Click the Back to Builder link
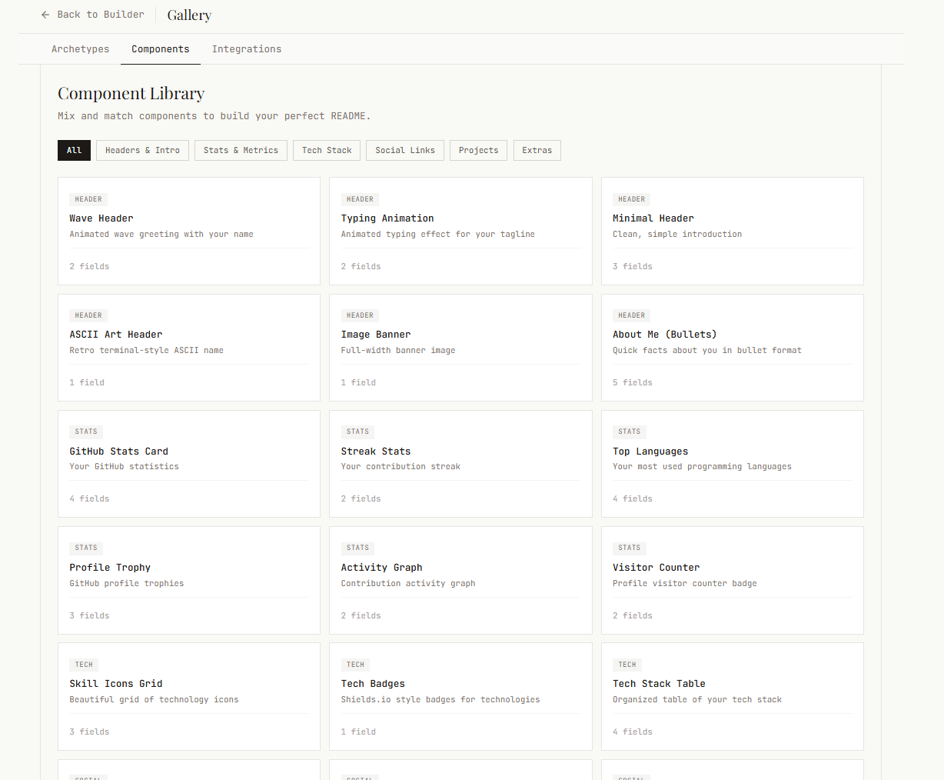 click(100, 15)
